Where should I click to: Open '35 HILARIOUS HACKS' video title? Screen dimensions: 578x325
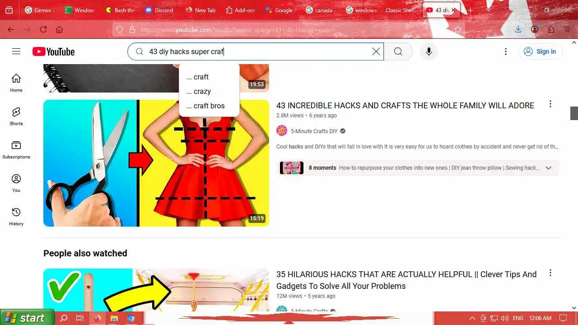(406, 280)
